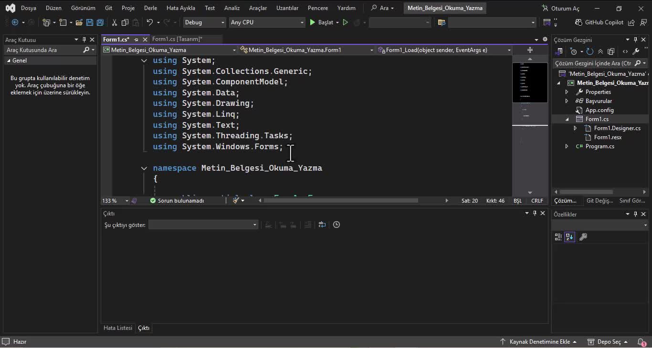Click in Araç Kutusunda Ara search field

44,50
